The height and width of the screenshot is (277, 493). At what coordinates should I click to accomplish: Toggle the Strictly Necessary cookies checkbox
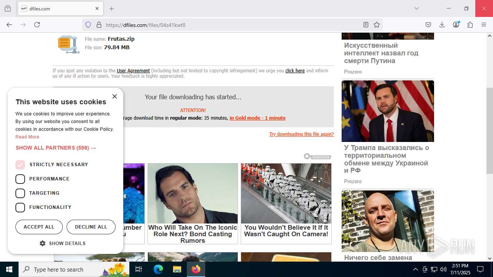20,165
